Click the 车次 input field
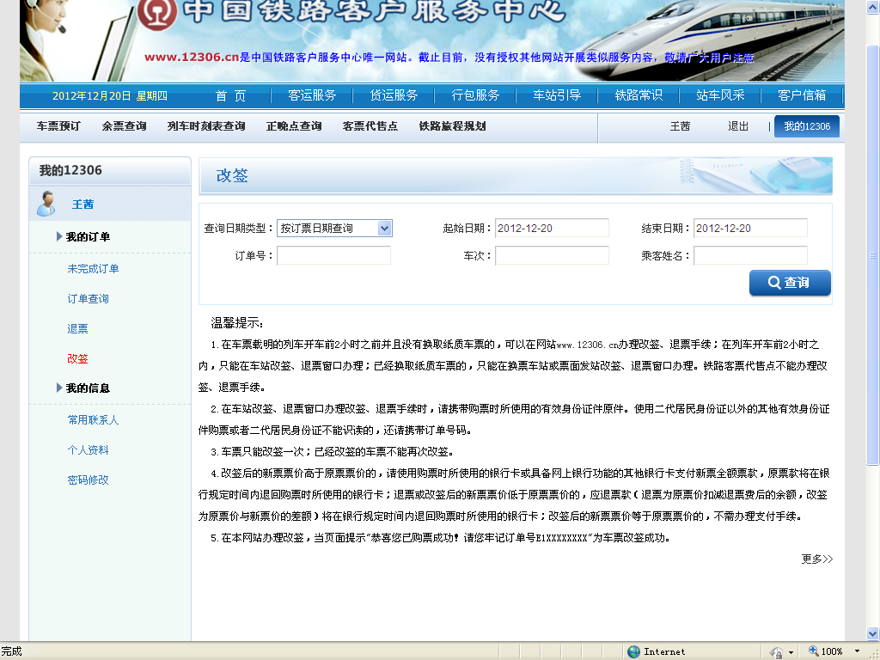The image size is (880, 660). pos(552,255)
